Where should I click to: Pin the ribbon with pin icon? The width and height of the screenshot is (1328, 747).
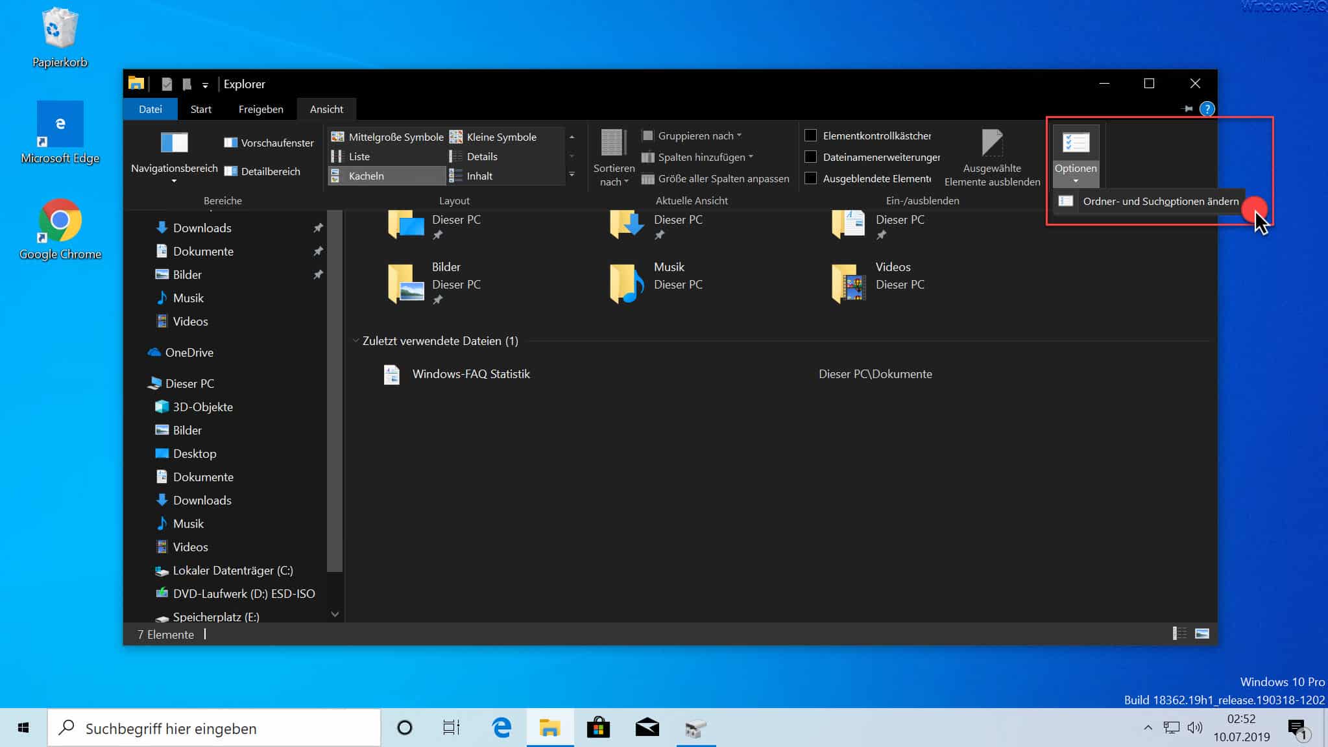coord(1188,109)
